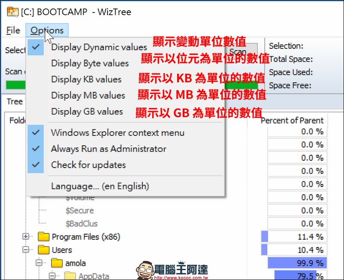Click the 99.9 % percent bar

[x=297, y=263]
